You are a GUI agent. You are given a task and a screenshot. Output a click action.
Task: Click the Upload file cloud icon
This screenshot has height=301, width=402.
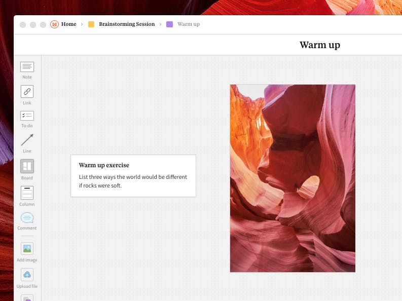pos(27,275)
